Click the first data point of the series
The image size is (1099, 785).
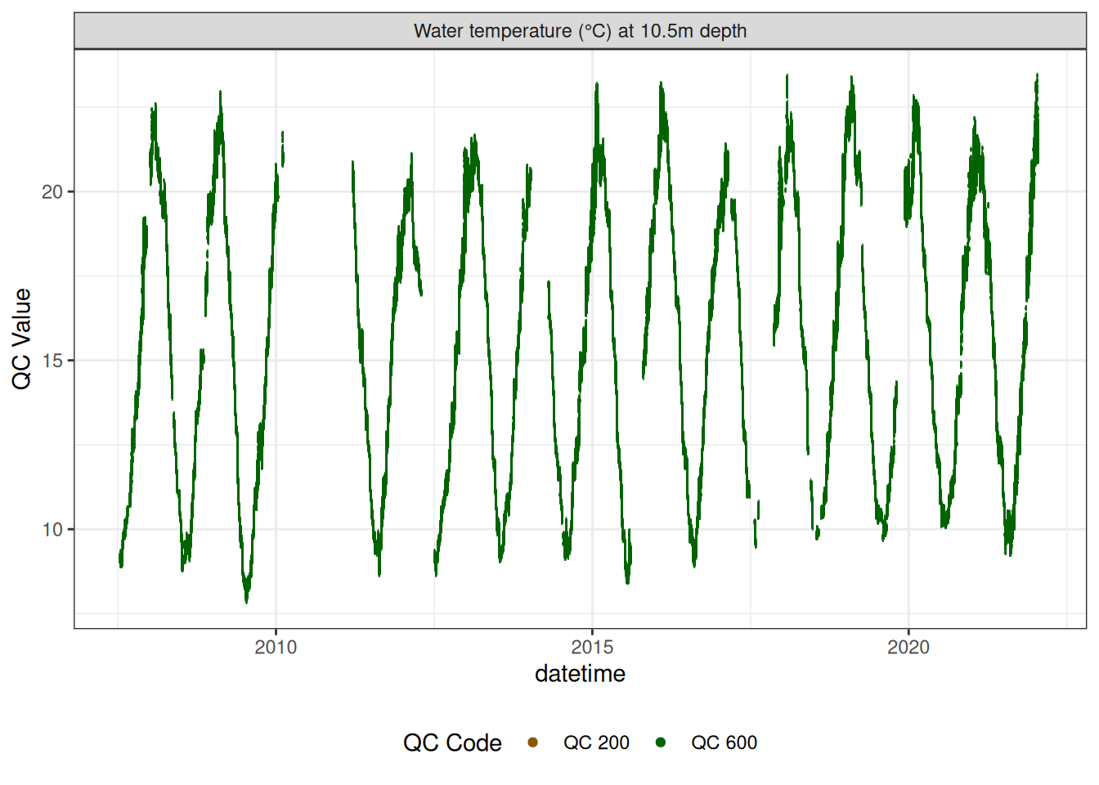pos(120,562)
